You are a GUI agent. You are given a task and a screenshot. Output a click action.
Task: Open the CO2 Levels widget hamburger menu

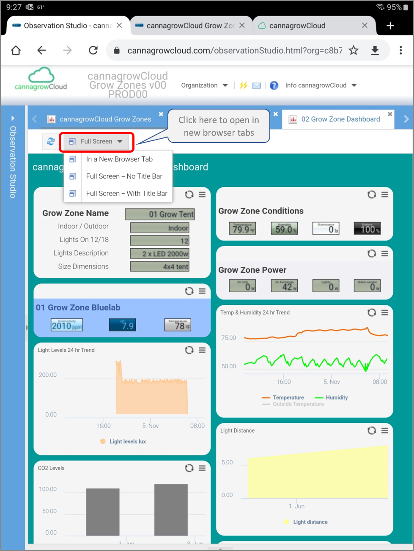(202, 468)
